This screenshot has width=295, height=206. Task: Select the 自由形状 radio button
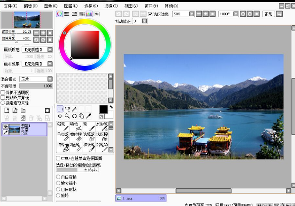click(58, 189)
